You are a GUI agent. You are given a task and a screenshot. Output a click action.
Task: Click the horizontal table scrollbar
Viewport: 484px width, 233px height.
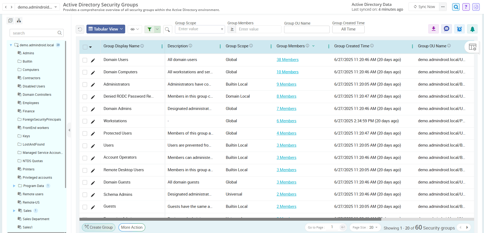(x=230, y=219)
